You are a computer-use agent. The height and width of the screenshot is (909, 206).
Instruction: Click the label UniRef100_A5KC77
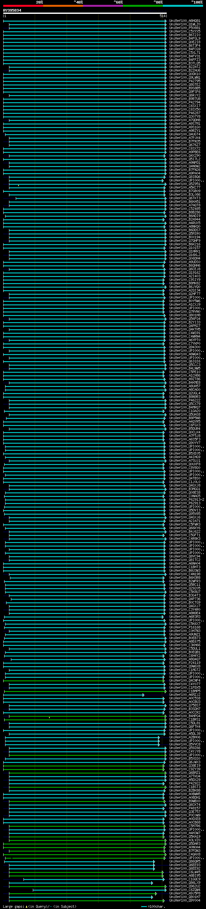pyautogui.click(x=184, y=187)
